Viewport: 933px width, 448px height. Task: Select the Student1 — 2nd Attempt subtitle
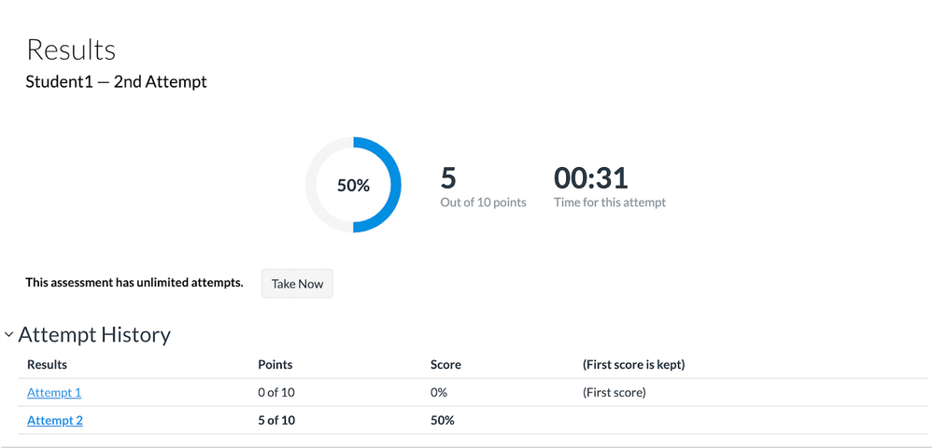(116, 82)
